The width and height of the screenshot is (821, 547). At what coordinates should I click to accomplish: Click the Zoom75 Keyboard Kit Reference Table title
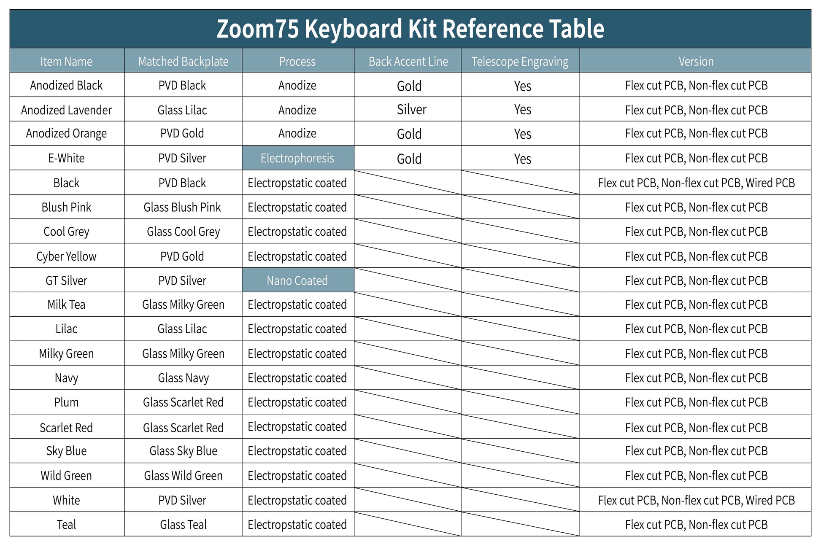(x=410, y=29)
